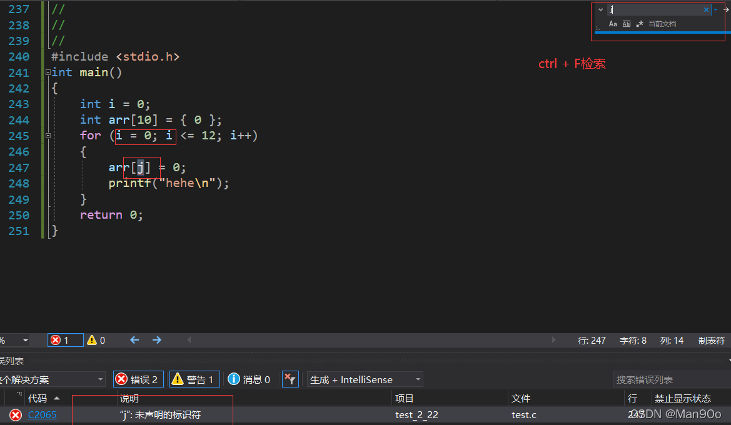Viewport: 731px width, 425px height.
Task: Click the horizontal scrollbar left arrow
Action: 189,340
